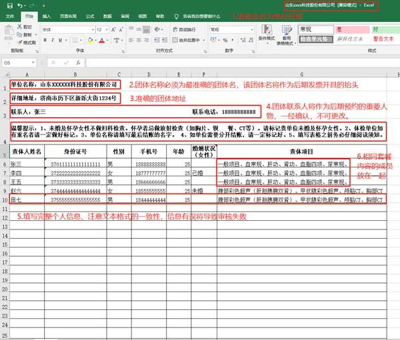The image size is (400, 340).
Task: Open the Customize Quick Access Toolbar arrow
Action: 44,5
